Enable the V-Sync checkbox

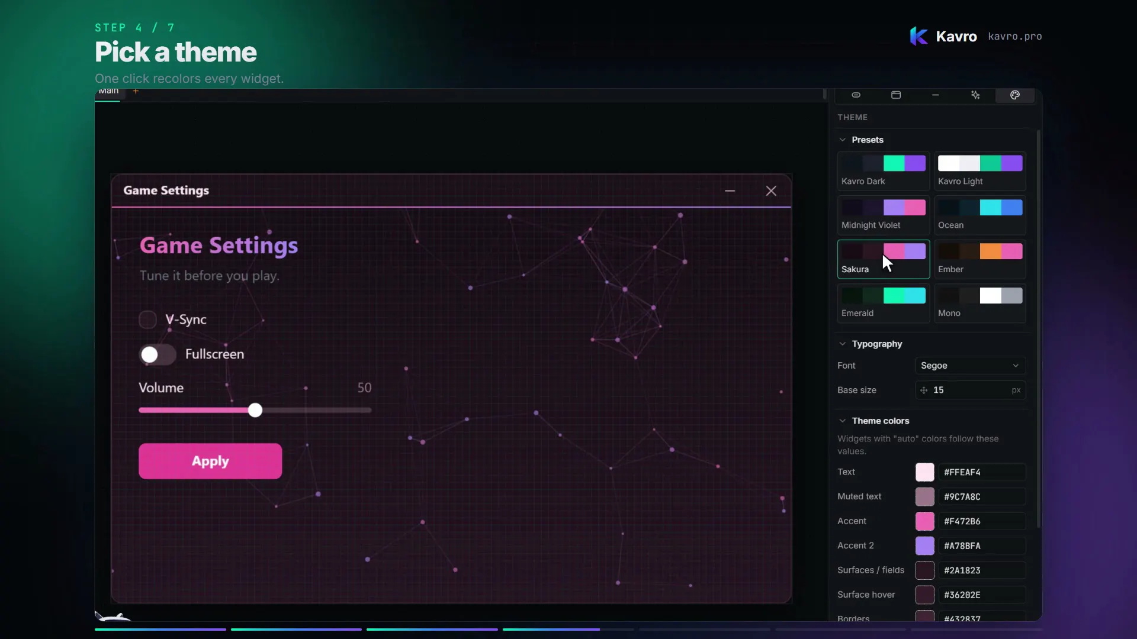click(x=147, y=319)
